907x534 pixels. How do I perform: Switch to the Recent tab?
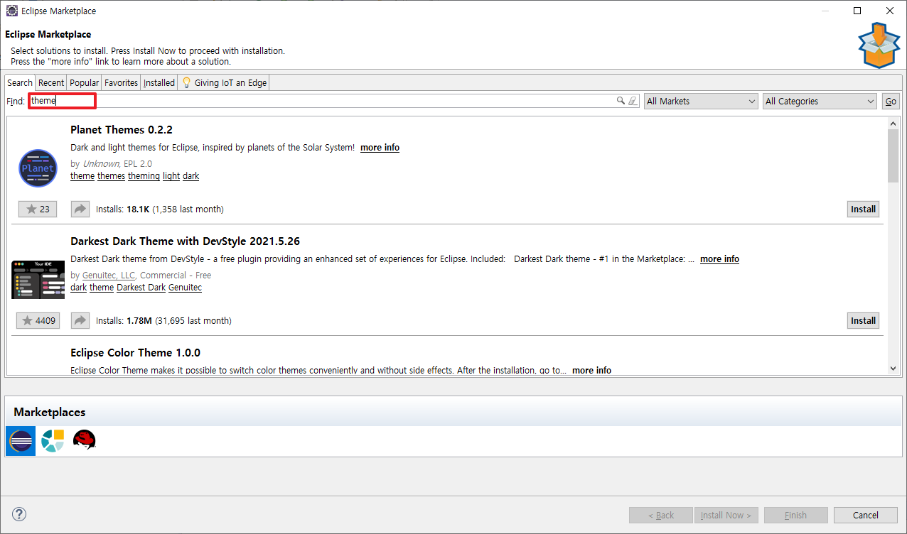(x=51, y=82)
